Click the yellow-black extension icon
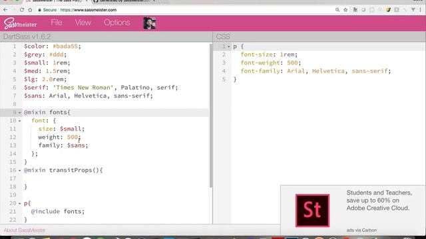 [388, 10]
